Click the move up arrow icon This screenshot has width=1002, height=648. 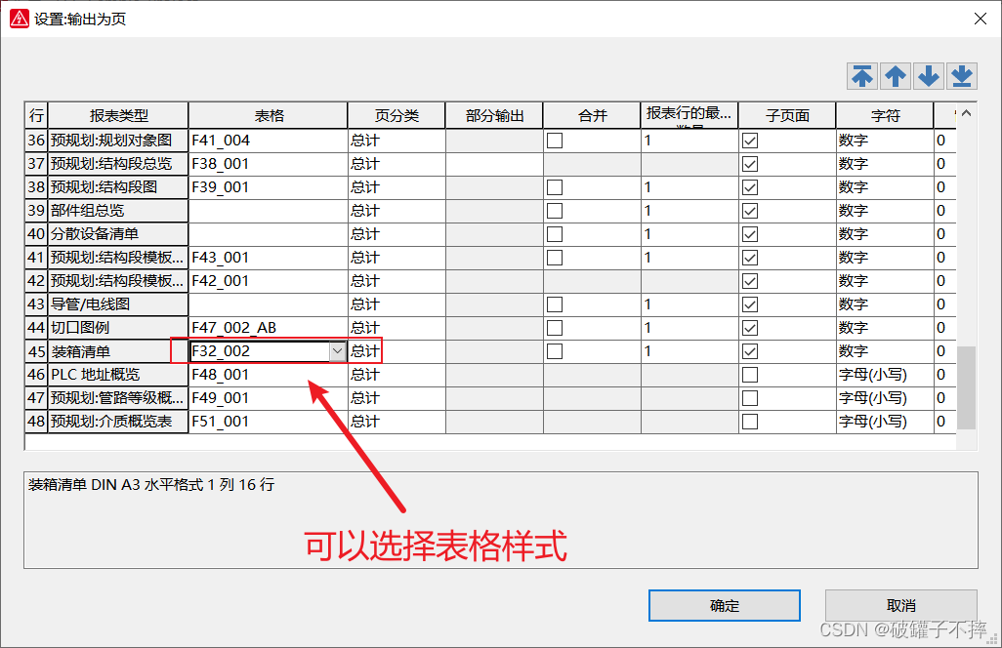(x=896, y=76)
